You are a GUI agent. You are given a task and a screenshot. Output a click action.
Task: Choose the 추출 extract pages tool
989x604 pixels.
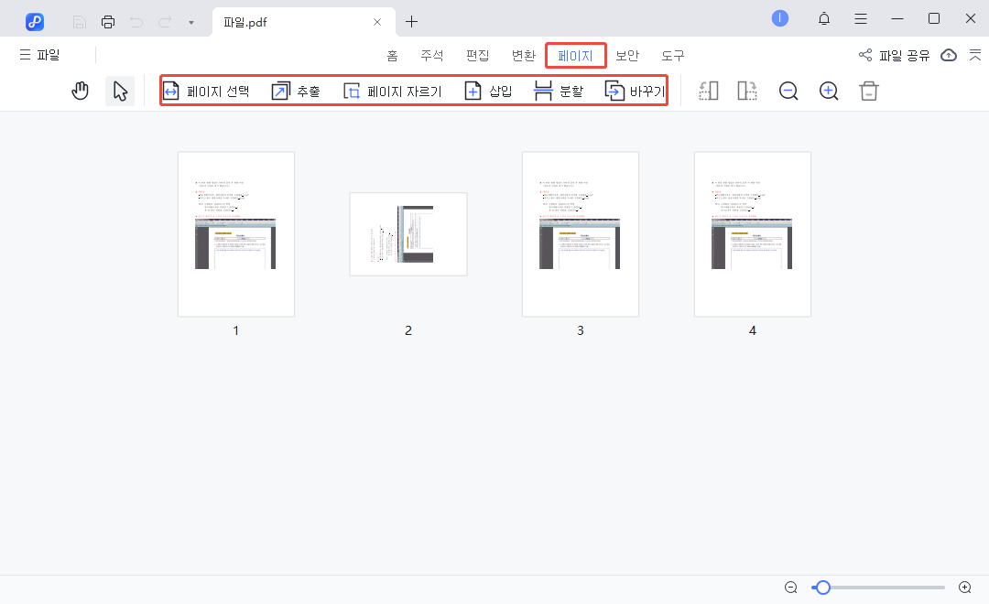[296, 91]
